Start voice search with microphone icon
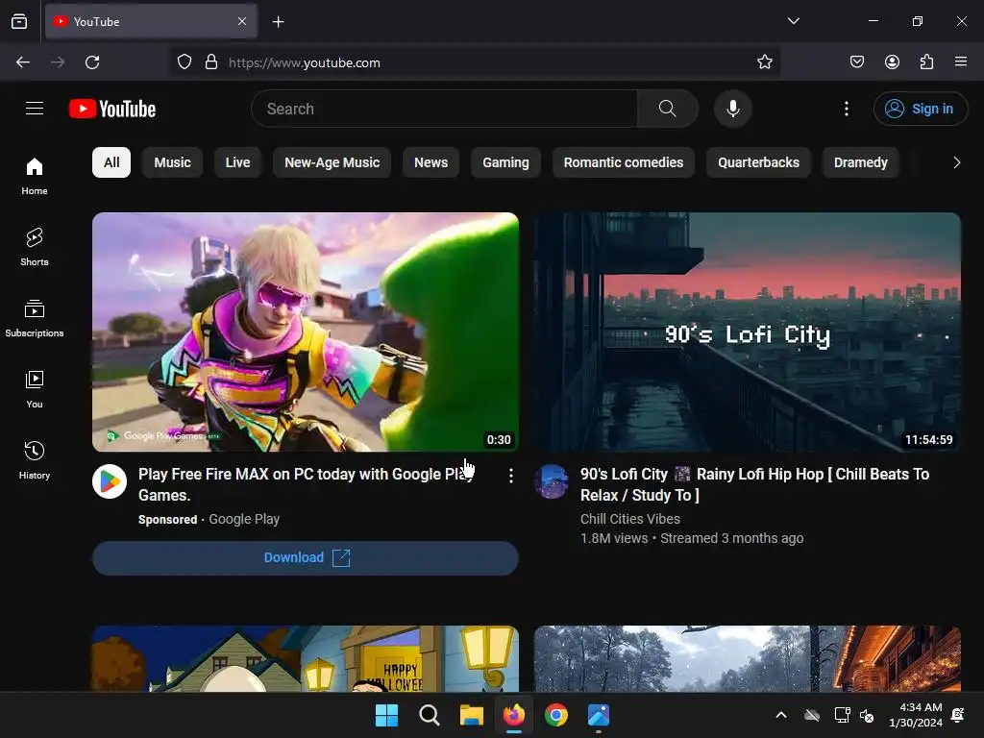Viewport: 984px width, 738px height. coord(732,109)
